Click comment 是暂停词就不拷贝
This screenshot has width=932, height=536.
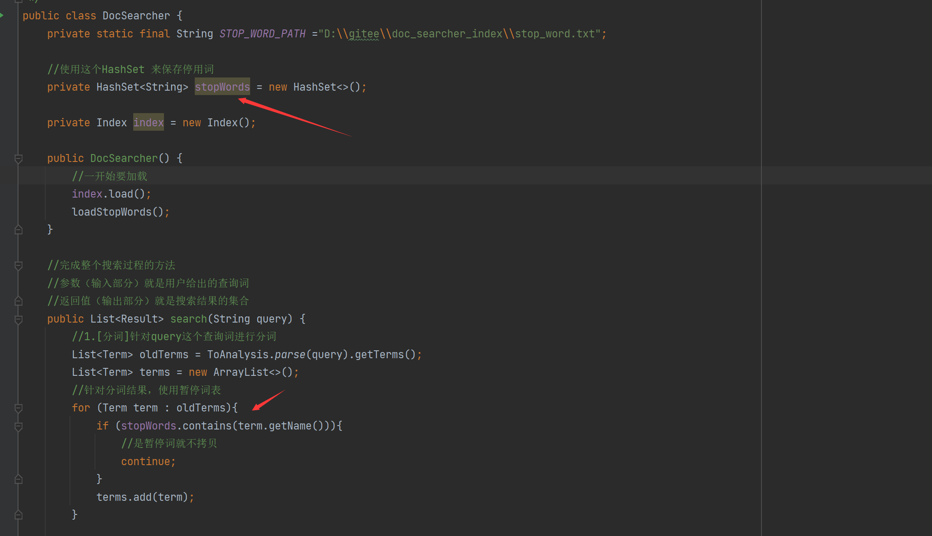[169, 444]
